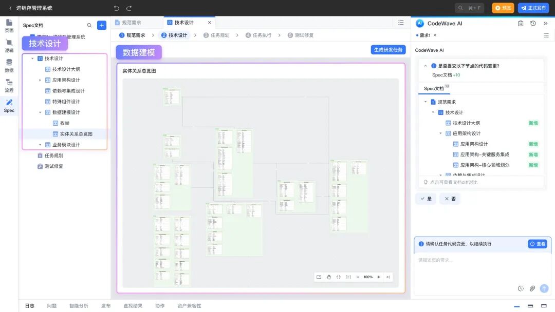
Task: Zoom in the diagram with plus
Action: point(378,277)
